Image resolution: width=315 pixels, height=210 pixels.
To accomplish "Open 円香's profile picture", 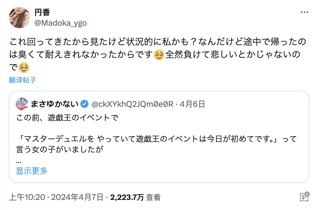I will click(19, 17).
